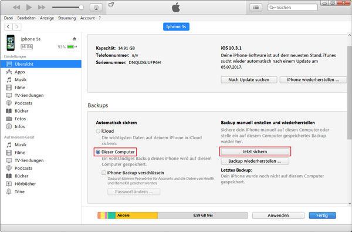Click the Kapazität value 14,91 GB
The height and width of the screenshot is (232, 352).
click(126, 48)
